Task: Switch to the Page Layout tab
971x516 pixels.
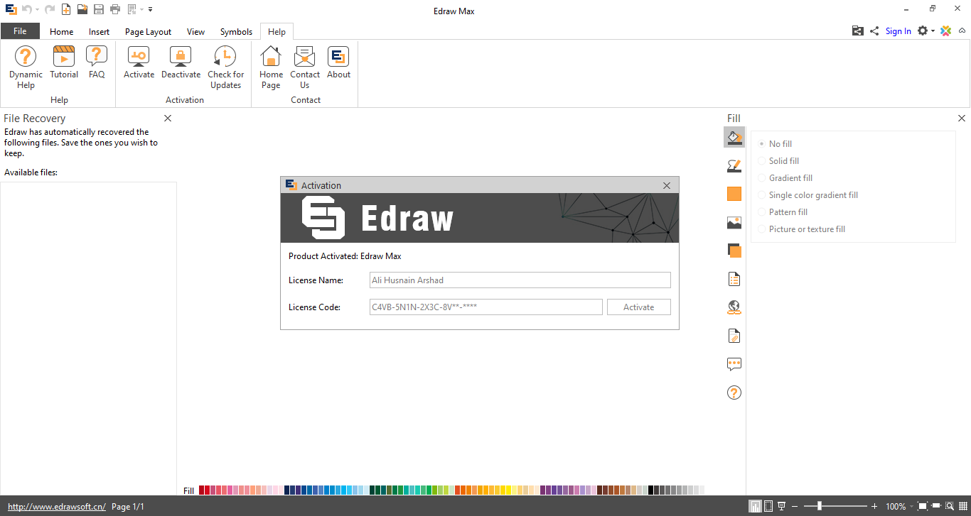Action: [148, 31]
